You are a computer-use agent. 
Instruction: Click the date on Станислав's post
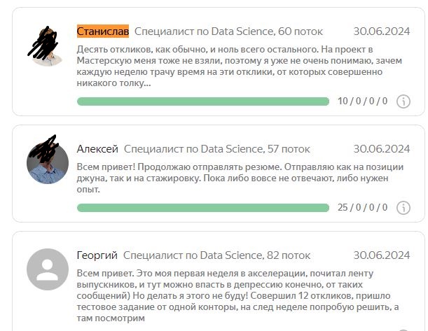point(382,31)
